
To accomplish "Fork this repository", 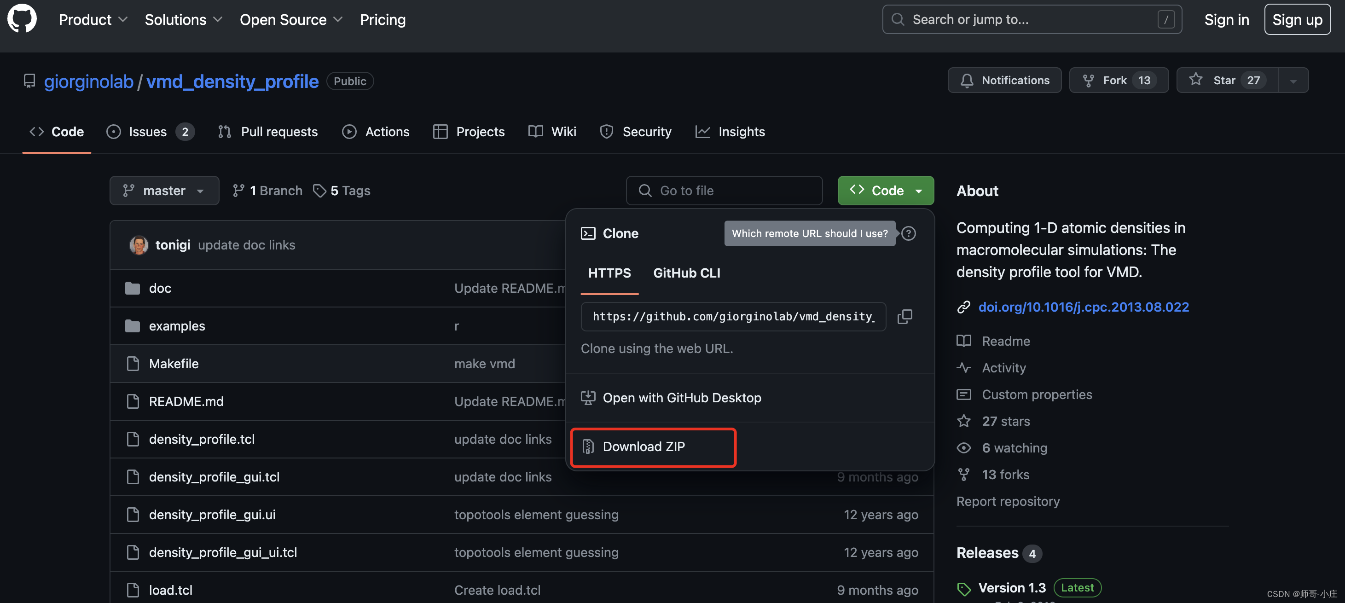I will (1118, 81).
